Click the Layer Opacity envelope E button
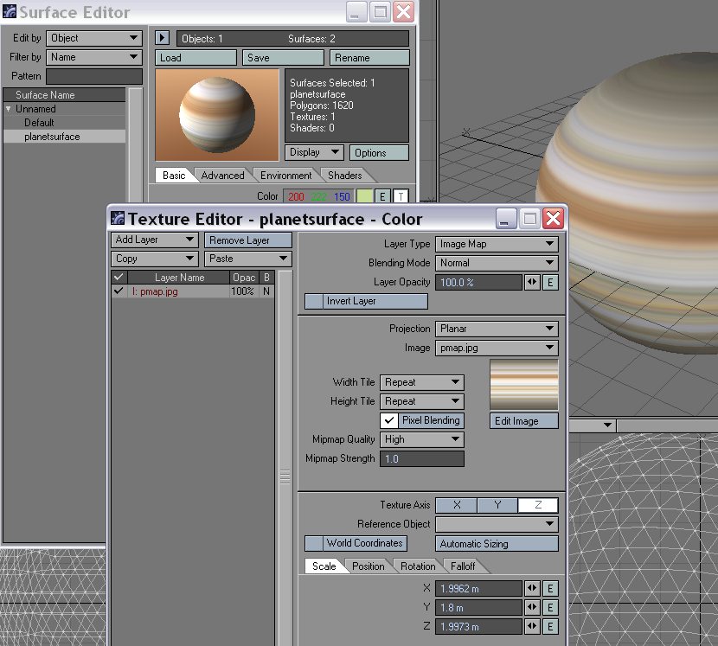718x646 pixels. point(551,282)
